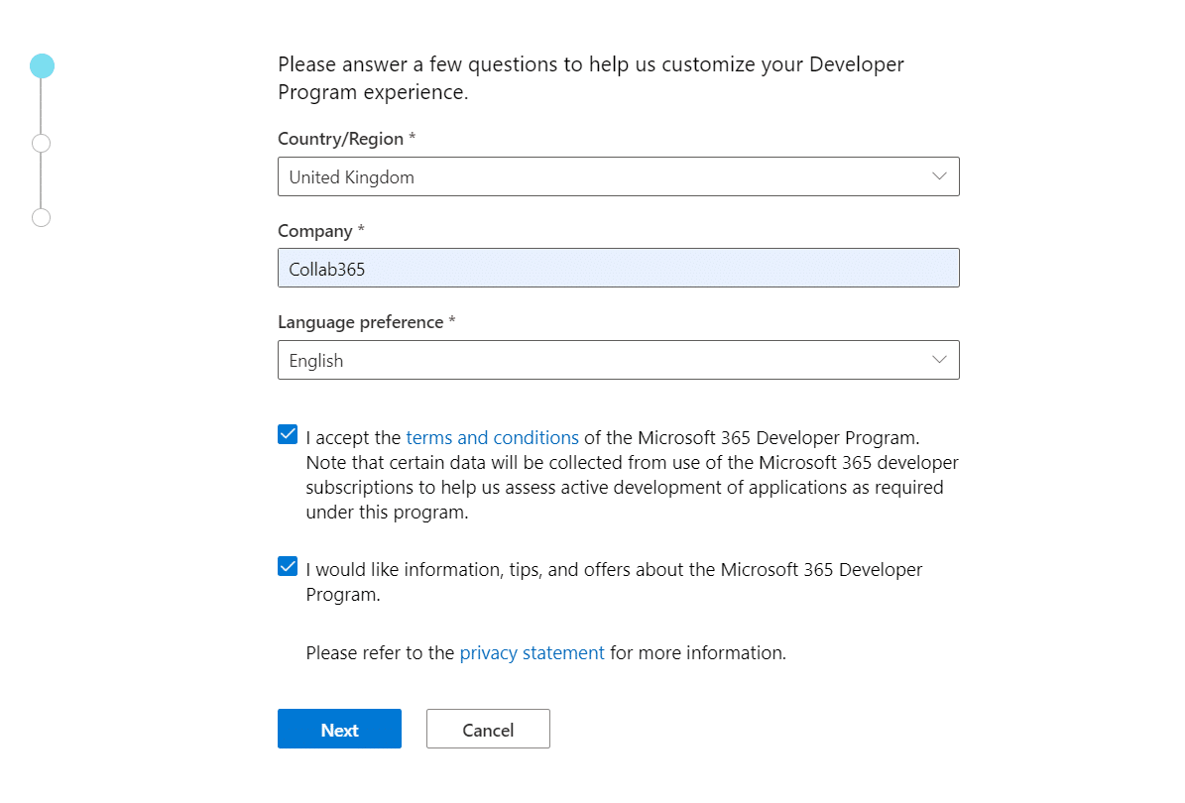The height and width of the screenshot is (803, 1185).
Task: Open the privacy statement link
Action: click(533, 652)
